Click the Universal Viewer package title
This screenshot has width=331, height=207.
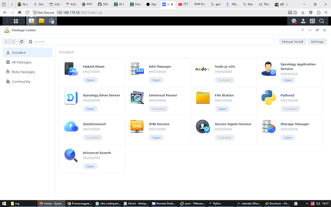coord(163,95)
